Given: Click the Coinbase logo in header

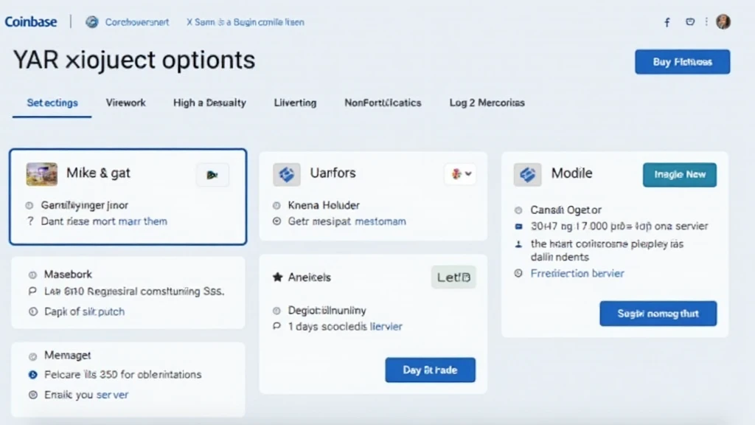Looking at the screenshot, I should pyautogui.click(x=31, y=22).
